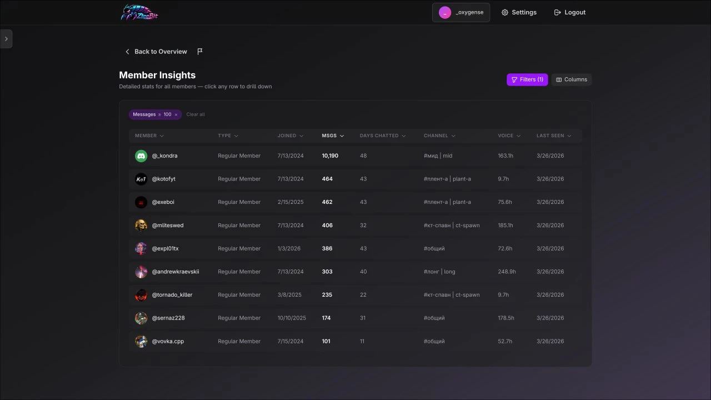The image size is (711, 400).
Task: Click the flag icon beside Back to Overview
Action: (200, 52)
